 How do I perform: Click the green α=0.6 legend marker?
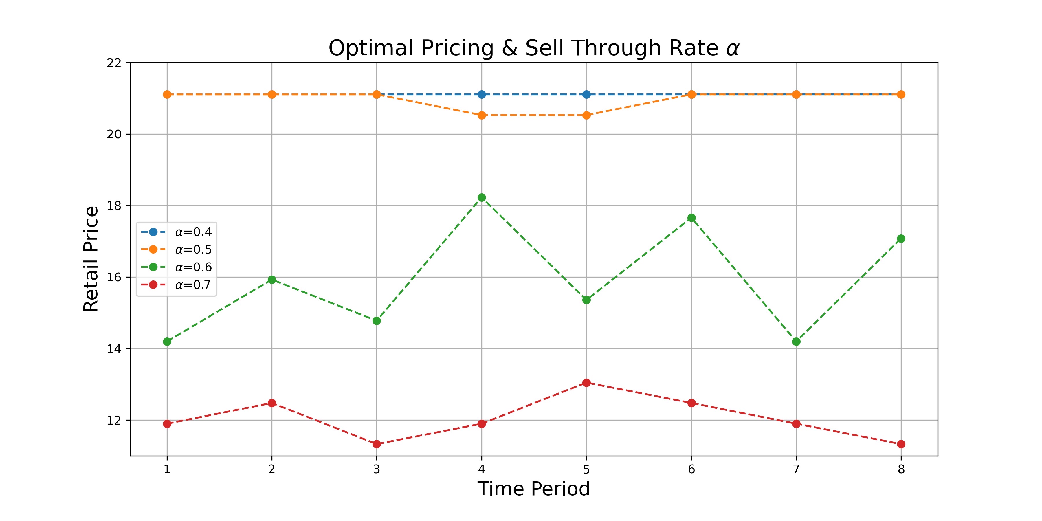153,267
